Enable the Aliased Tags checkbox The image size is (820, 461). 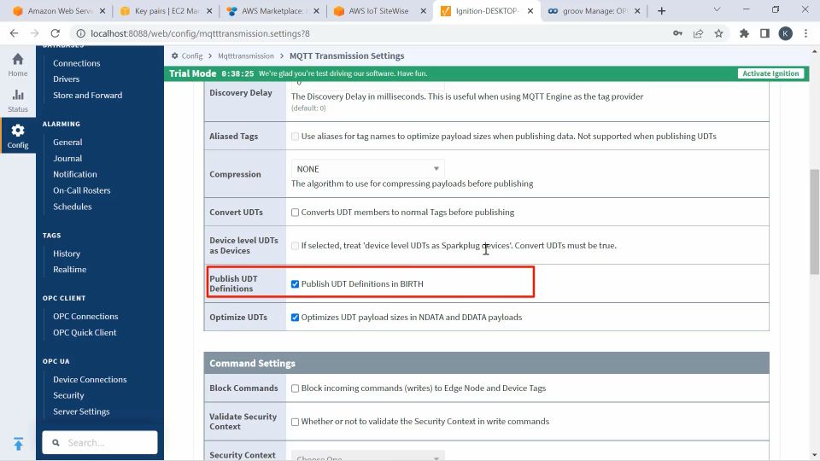[x=295, y=137]
